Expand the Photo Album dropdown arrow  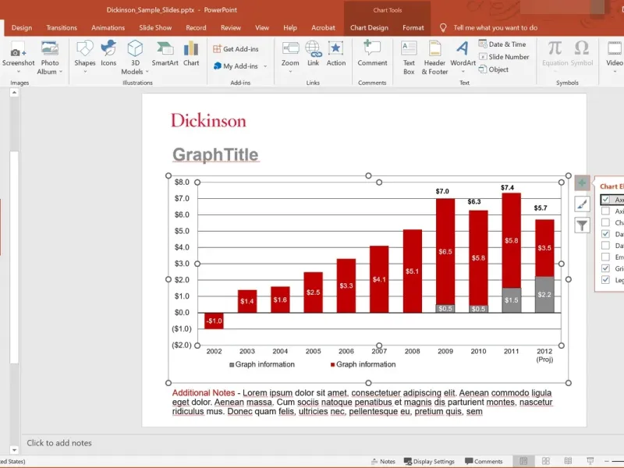click(x=61, y=72)
